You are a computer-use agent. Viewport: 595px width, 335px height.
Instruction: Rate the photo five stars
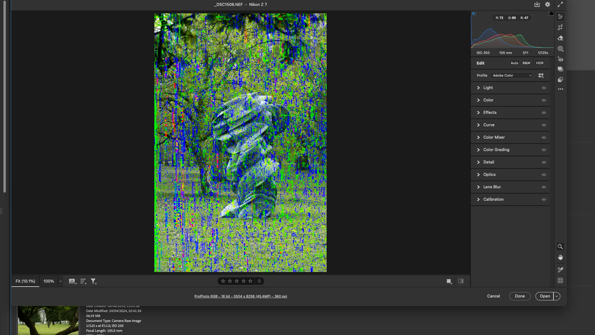point(250,281)
